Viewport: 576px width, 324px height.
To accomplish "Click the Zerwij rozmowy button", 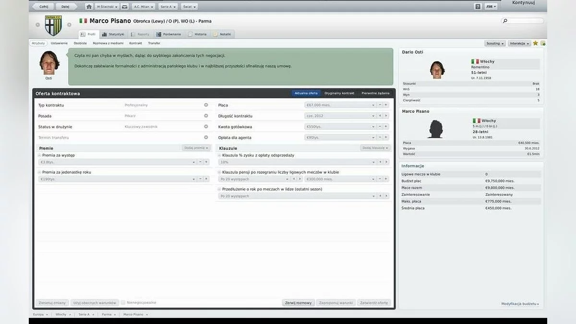I will coord(298,303).
